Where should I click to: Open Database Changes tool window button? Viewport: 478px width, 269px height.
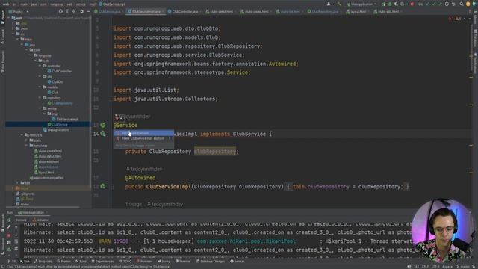pos(211,262)
